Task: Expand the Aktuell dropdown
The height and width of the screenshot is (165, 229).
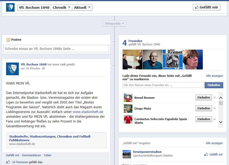Action: [x=82, y=7]
